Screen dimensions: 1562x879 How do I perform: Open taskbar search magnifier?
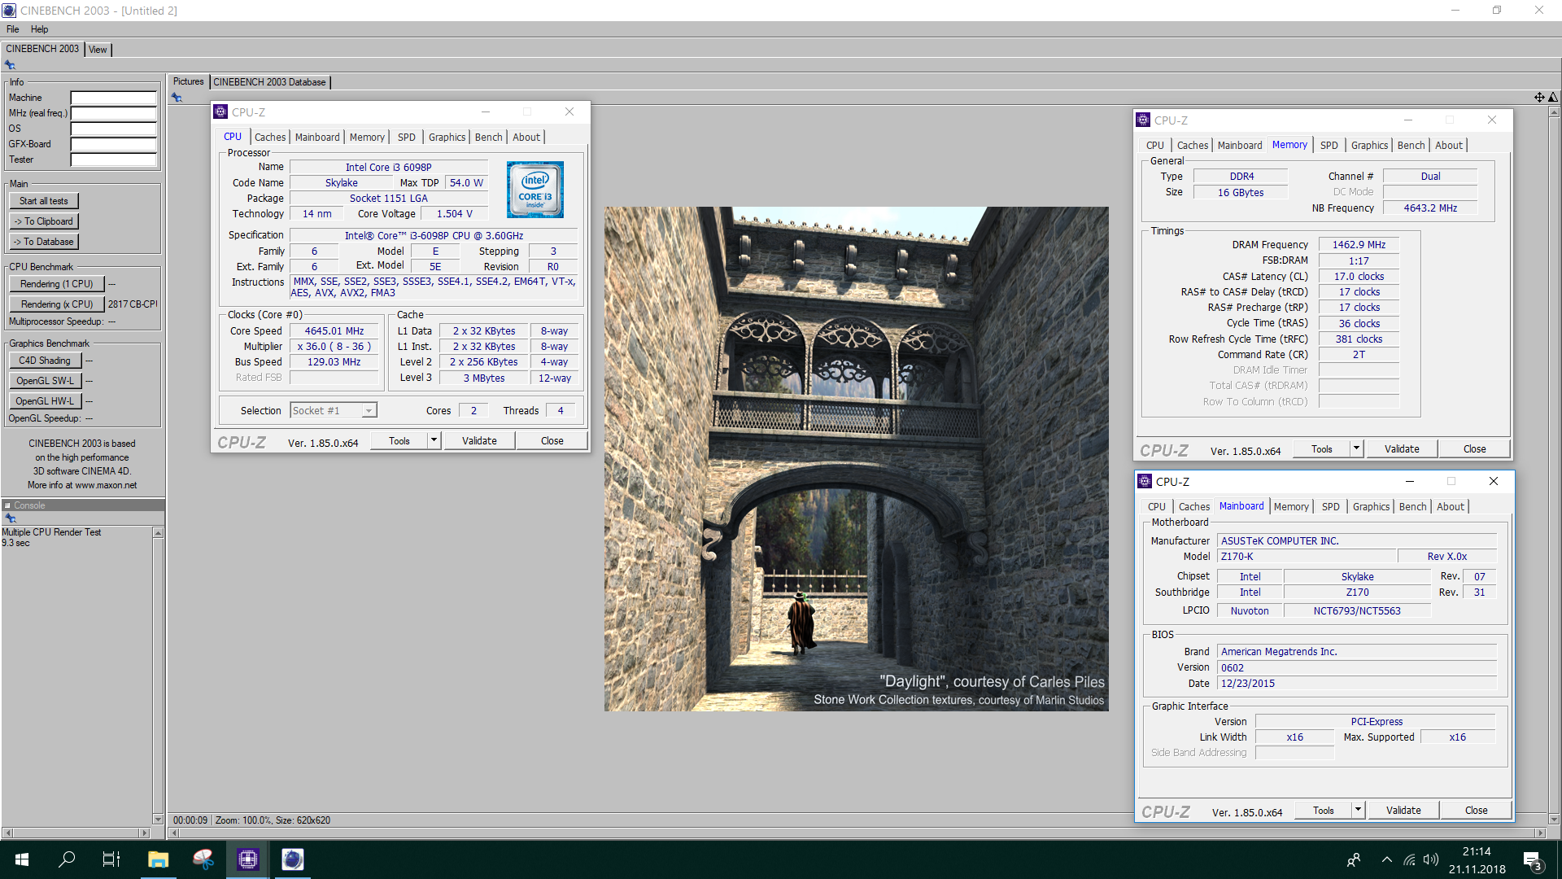tap(67, 859)
